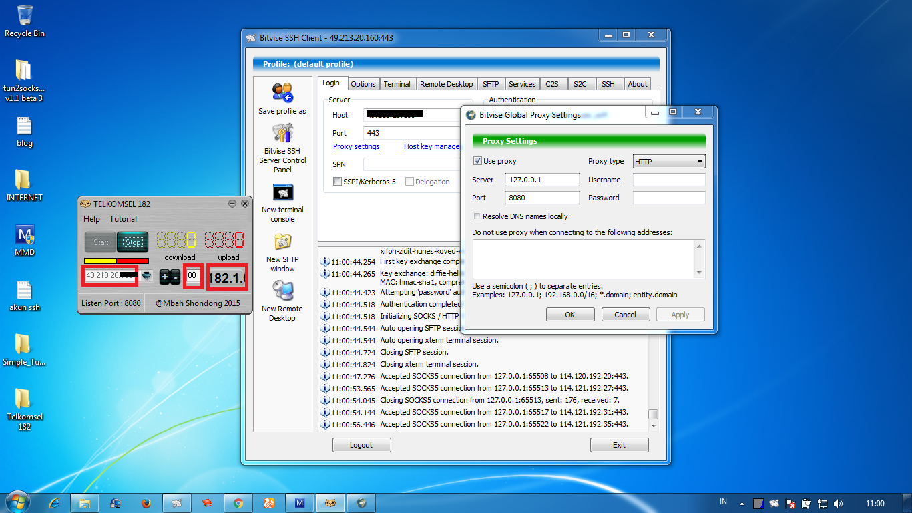Click the proxy Username field
Image resolution: width=912 pixels, height=513 pixels.
(x=669, y=180)
